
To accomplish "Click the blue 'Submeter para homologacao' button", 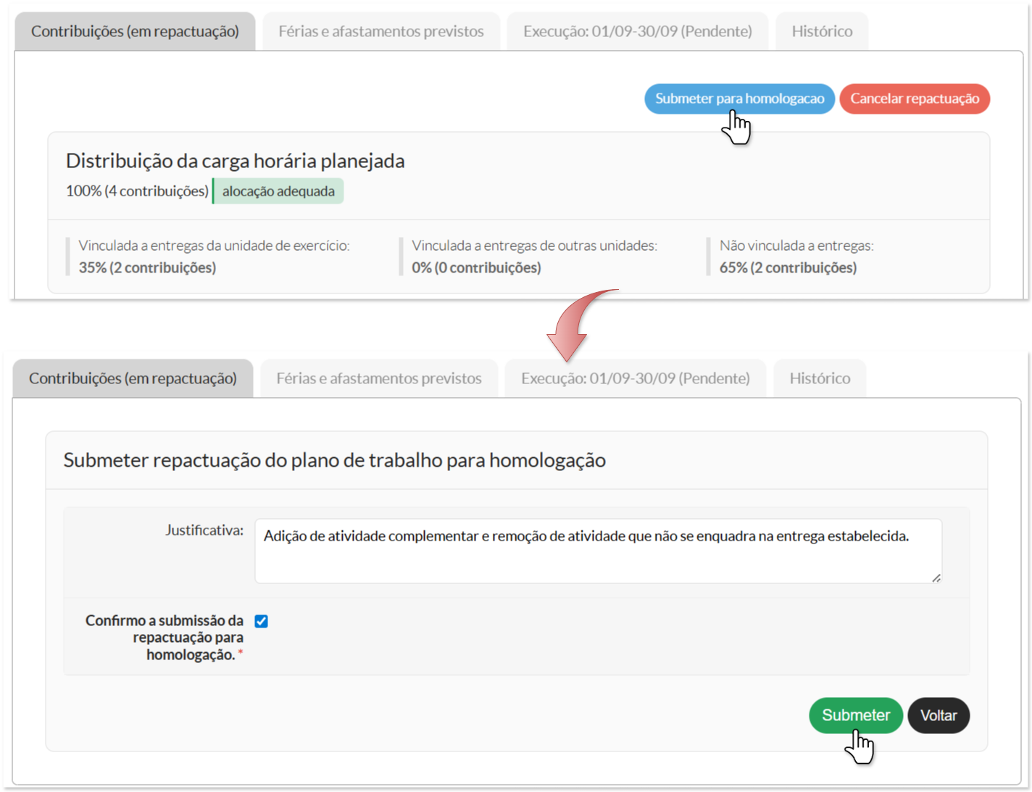I will coord(739,99).
